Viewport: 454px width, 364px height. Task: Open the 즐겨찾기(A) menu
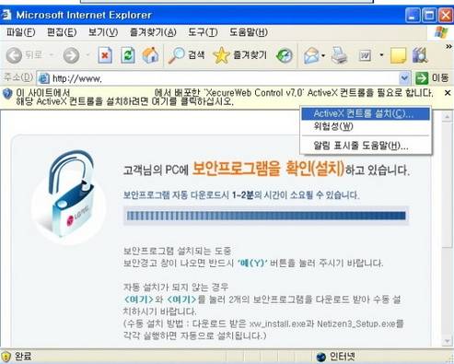click(x=153, y=32)
